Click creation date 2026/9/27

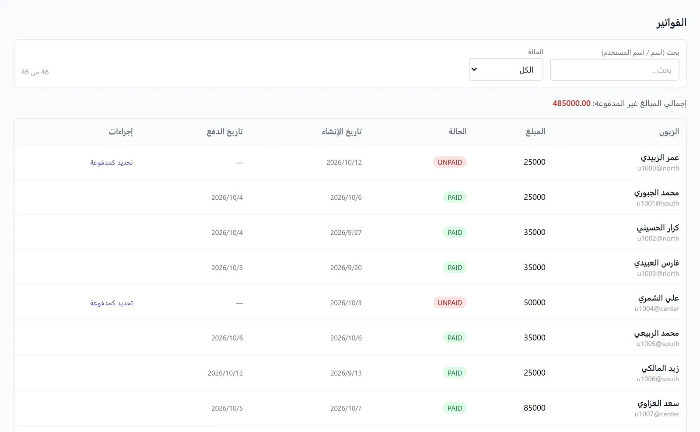(346, 233)
